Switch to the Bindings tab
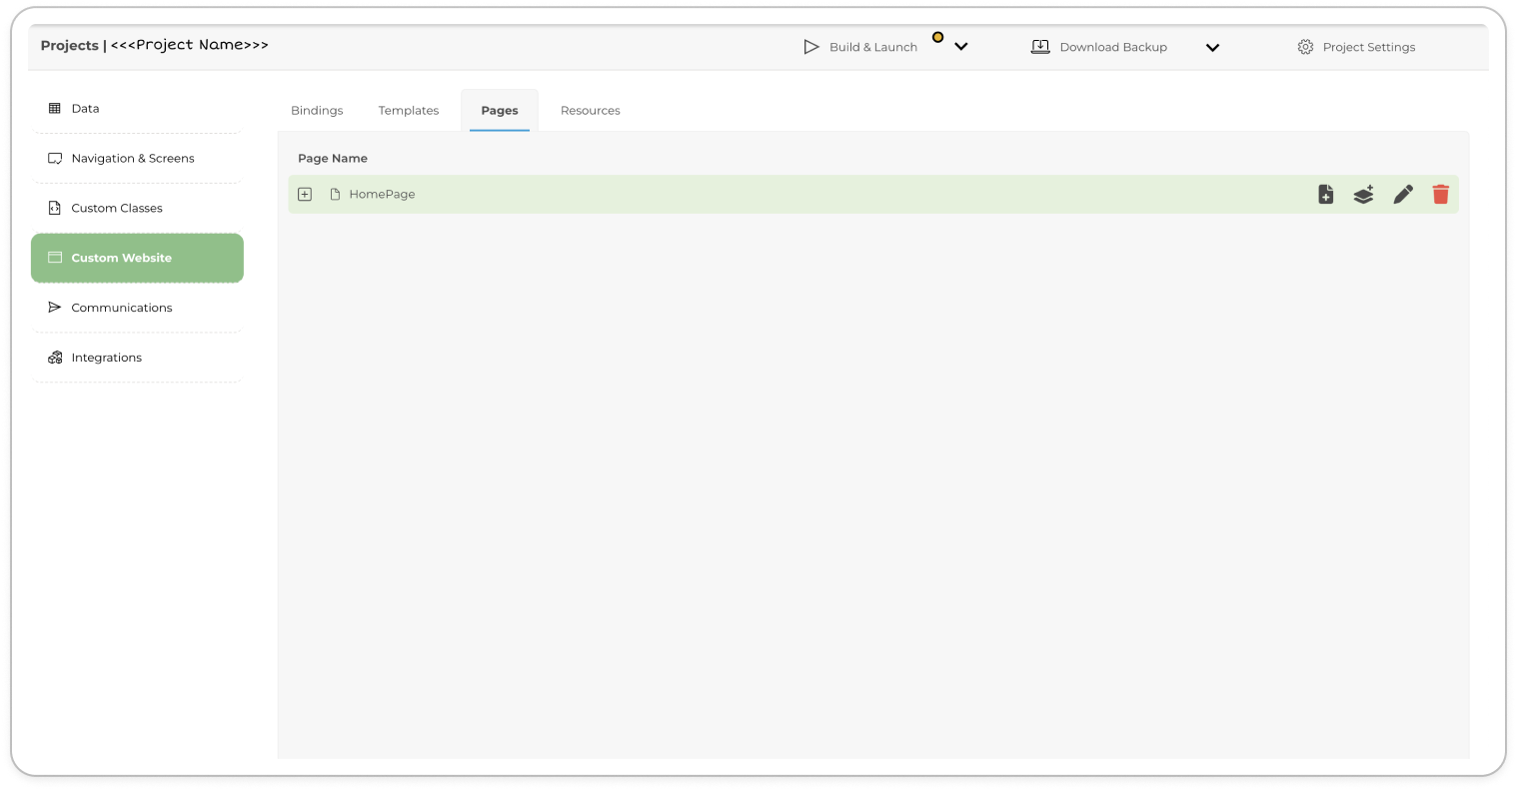The width and height of the screenshot is (1517, 791). click(x=317, y=111)
